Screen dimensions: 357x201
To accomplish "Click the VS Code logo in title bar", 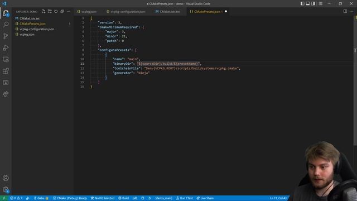I will pos(4,4).
